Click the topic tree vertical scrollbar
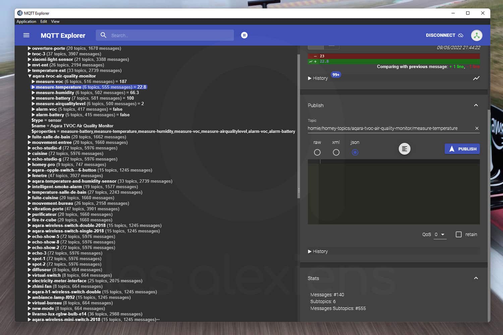Image resolution: width=503 pixels, height=335 pixels. [298, 126]
